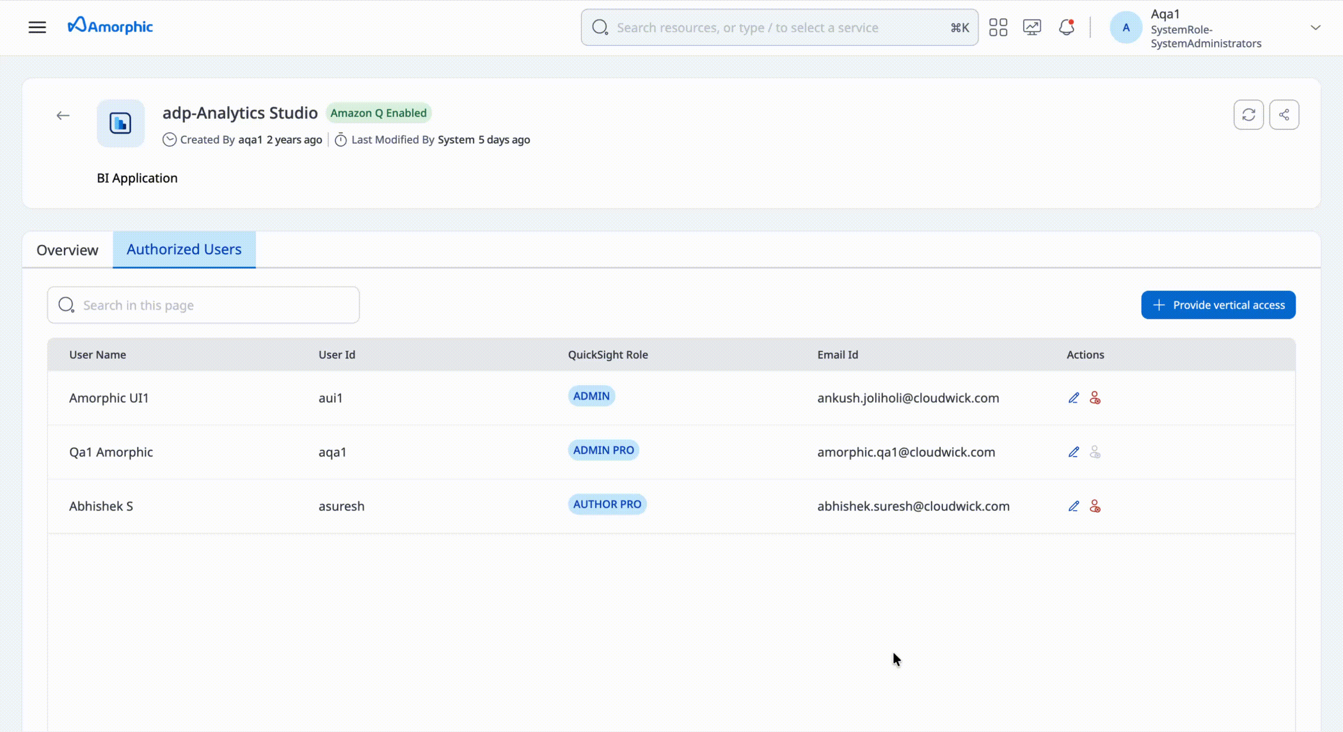This screenshot has width=1343, height=732.
Task: Click the QuickSight Role column header
Action: [x=608, y=355]
